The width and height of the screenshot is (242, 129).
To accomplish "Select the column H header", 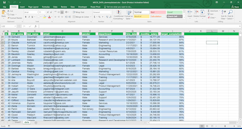I will click(x=150, y=31).
